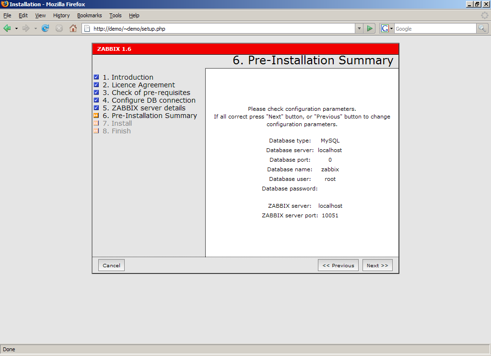491x356 pixels.
Task: Click the 'Database server:' label
Action: click(290, 150)
